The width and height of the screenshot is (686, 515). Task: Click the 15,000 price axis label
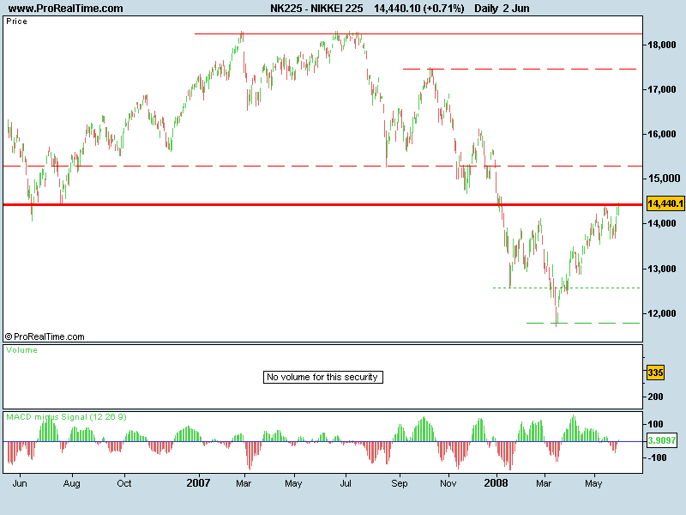(664, 179)
